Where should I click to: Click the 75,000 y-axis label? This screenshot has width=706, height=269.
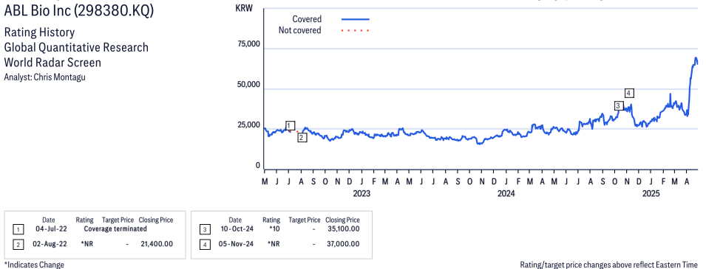[248, 44]
